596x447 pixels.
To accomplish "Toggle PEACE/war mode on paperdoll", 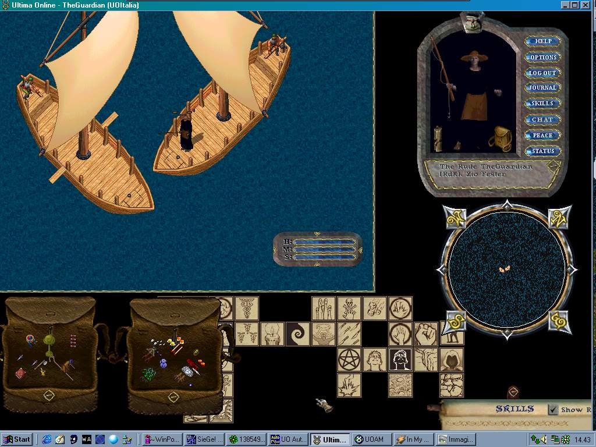I will [x=543, y=135].
